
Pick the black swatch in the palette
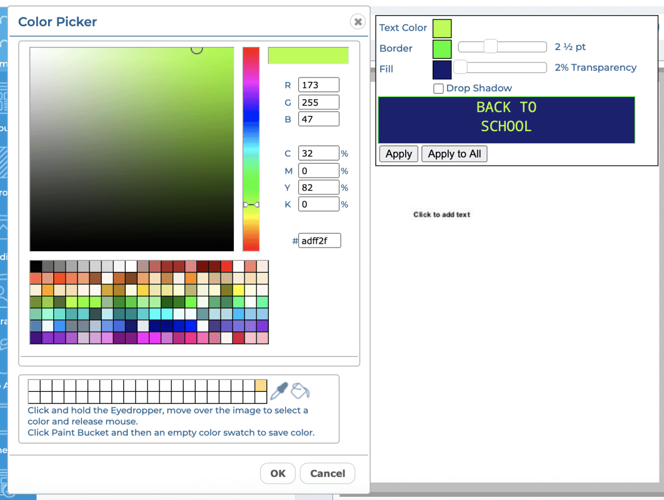(x=36, y=266)
